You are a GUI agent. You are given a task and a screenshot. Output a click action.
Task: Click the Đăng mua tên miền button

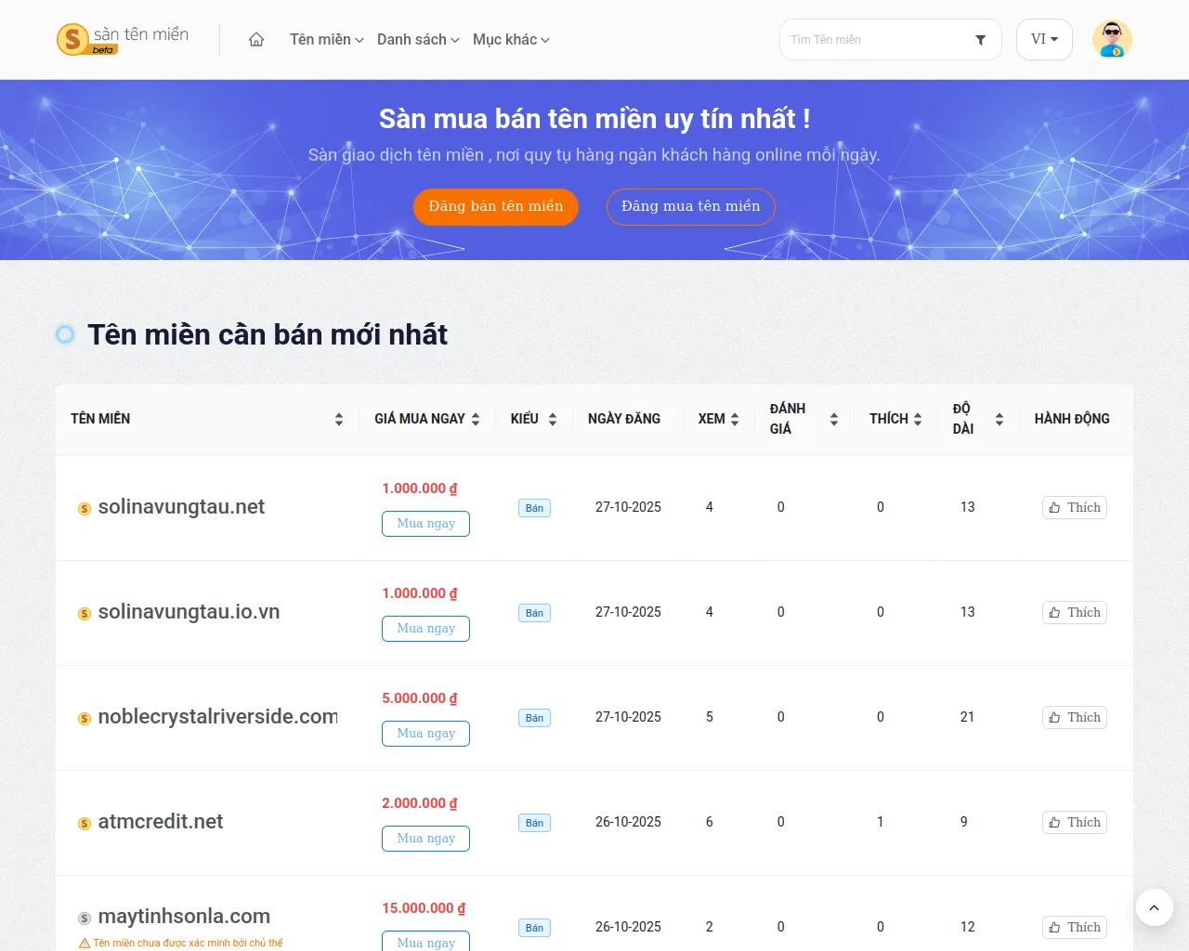tap(691, 206)
